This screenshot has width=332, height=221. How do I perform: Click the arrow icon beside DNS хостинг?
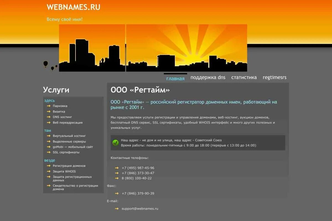(49, 117)
